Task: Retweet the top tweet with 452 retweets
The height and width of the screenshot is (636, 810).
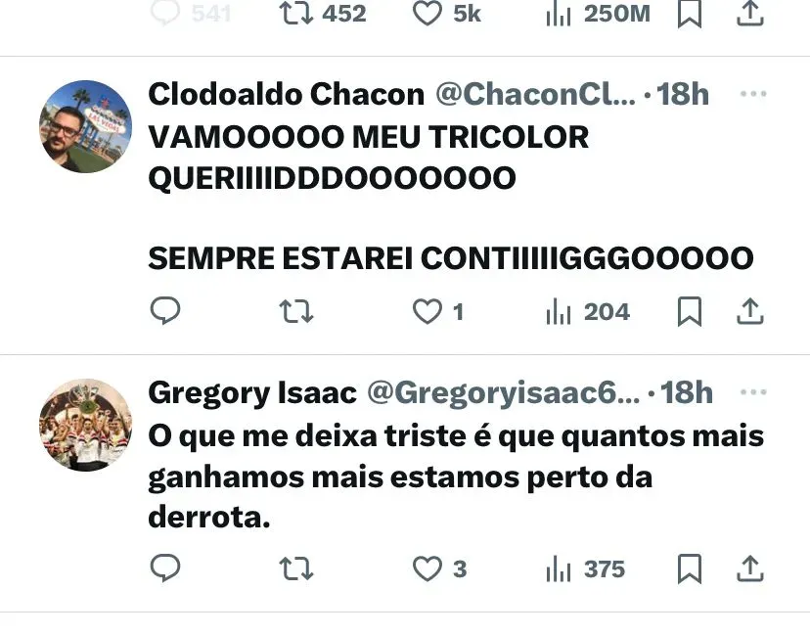Action: 296,14
